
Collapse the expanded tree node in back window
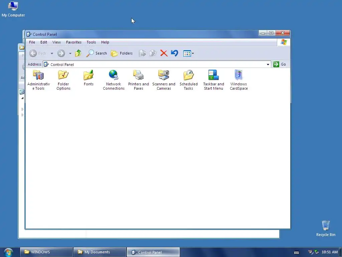(x=22, y=98)
